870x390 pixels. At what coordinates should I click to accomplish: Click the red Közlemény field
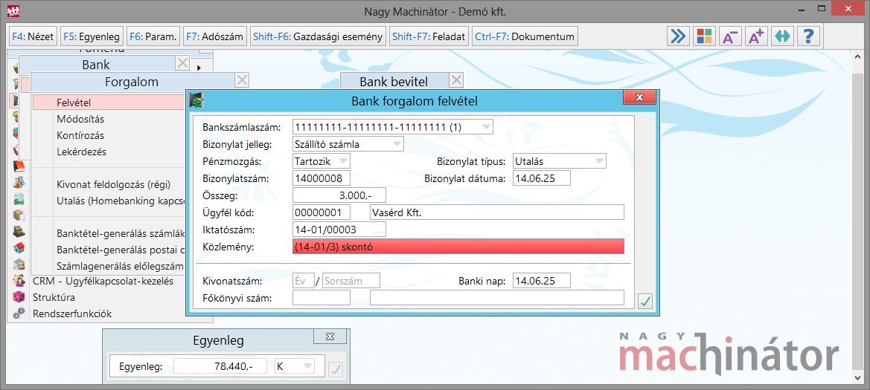[458, 247]
